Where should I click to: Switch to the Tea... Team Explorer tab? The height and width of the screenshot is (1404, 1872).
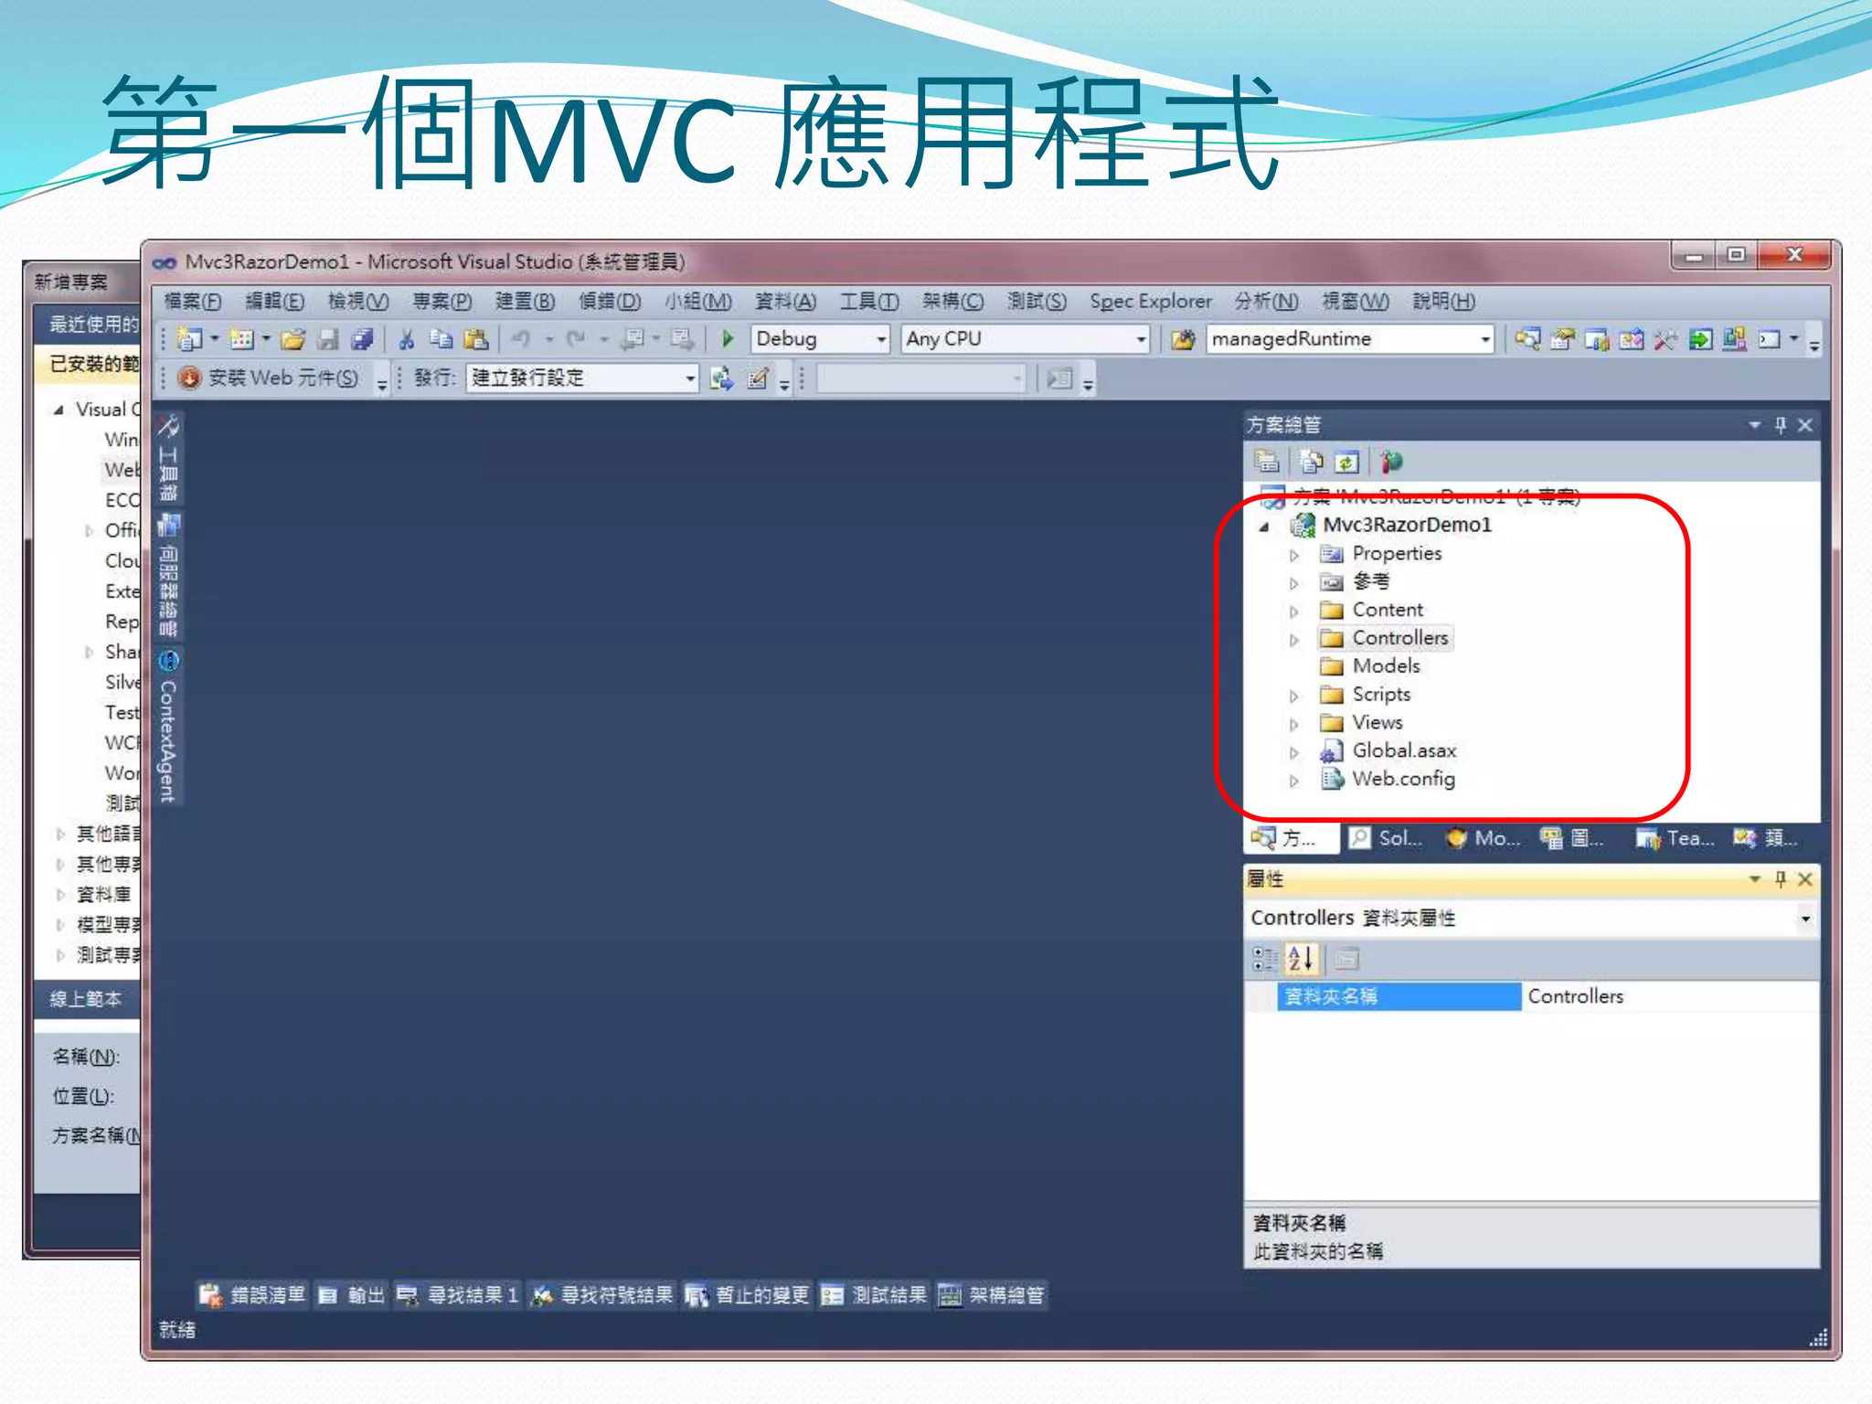tap(1675, 838)
